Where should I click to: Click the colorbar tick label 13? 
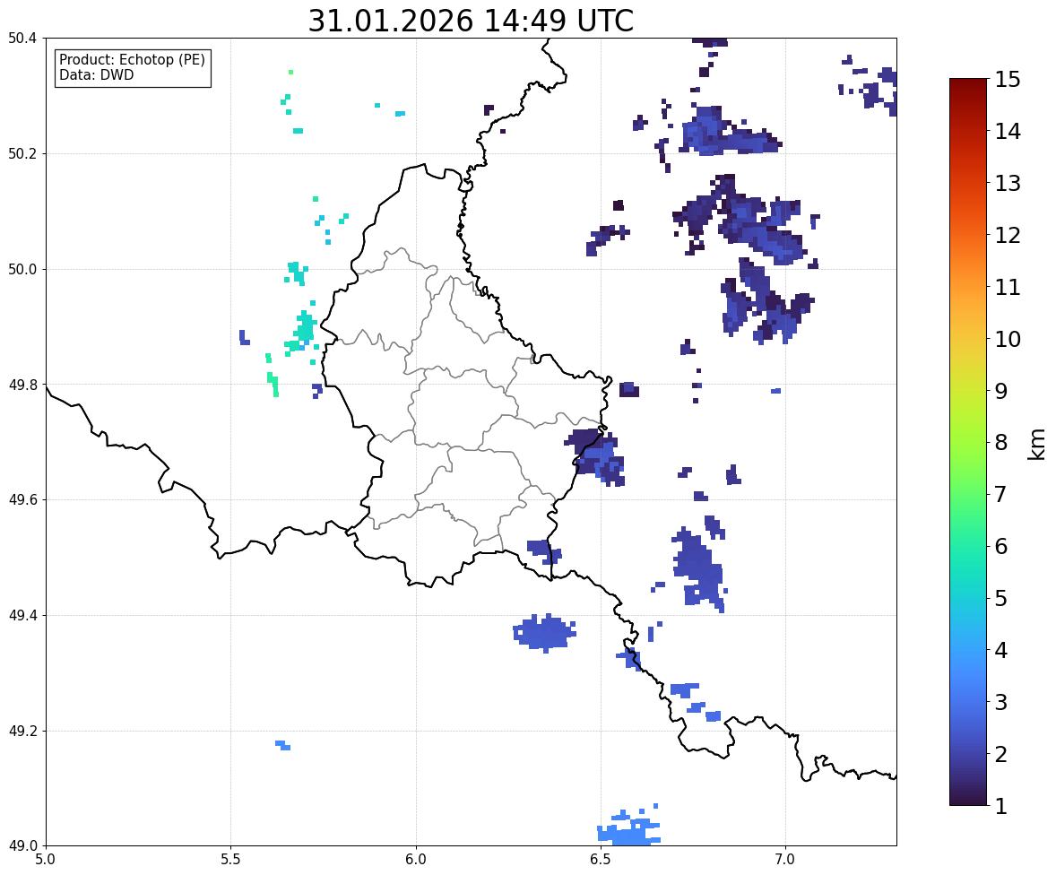point(1008,183)
